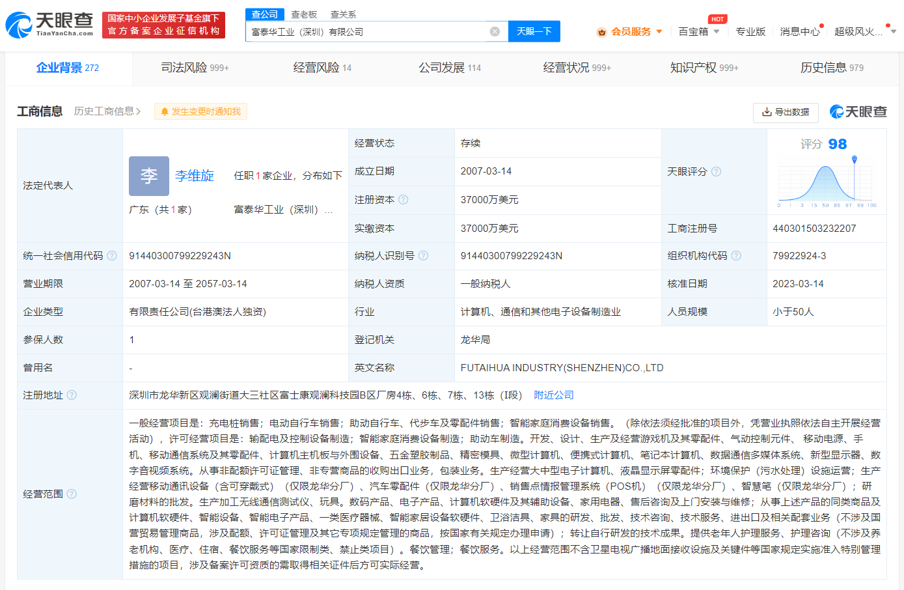The height and width of the screenshot is (590, 904).
Task: Open the 司法风险 tab
Action: point(195,68)
